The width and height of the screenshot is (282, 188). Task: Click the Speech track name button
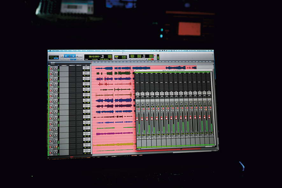pyautogui.click(x=53, y=128)
